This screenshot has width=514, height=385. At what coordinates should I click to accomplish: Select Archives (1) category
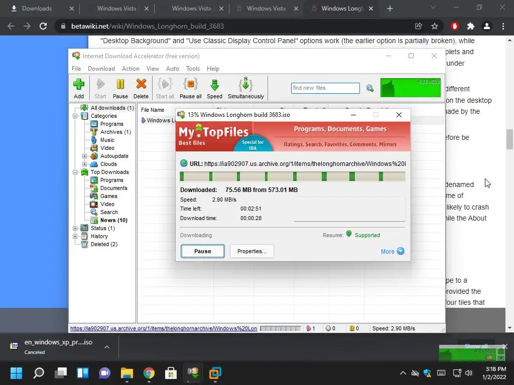pyautogui.click(x=115, y=132)
